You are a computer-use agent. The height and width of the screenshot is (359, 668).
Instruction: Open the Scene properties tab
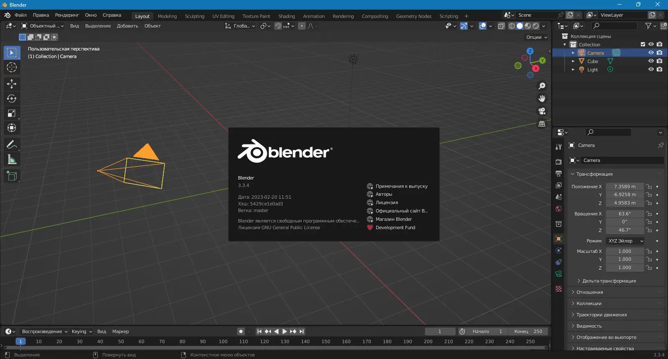(559, 197)
